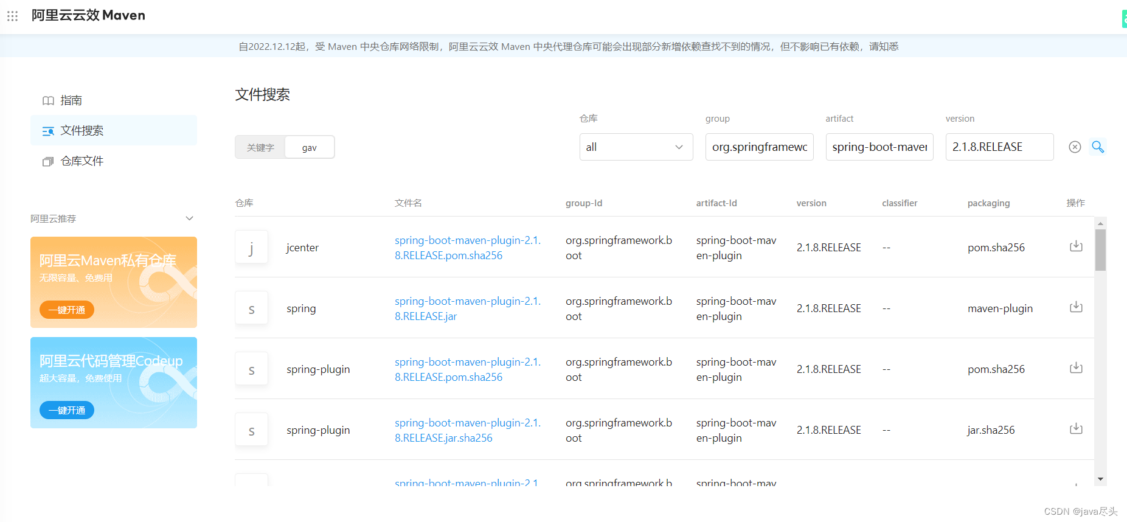Click the scrollbar down arrow
Viewport: 1127px width, 522px height.
(x=1100, y=479)
